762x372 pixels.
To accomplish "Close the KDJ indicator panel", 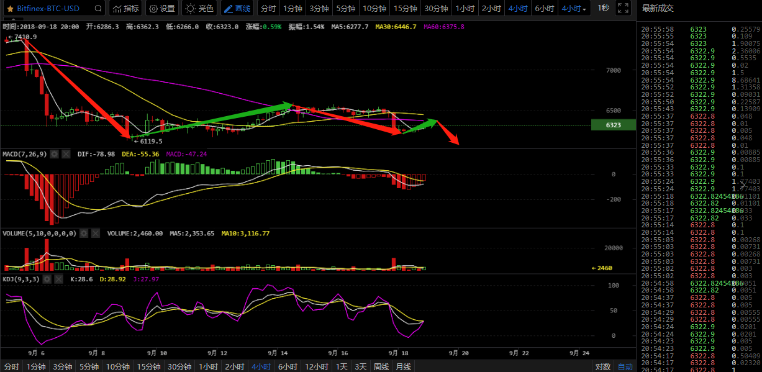I will click(60, 279).
